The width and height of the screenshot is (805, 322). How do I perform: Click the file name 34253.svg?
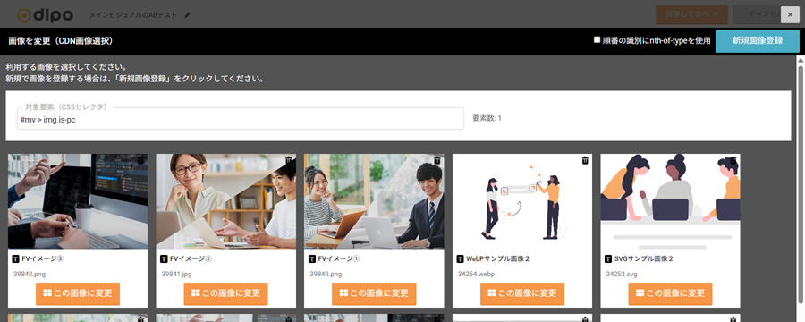tap(622, 275)
